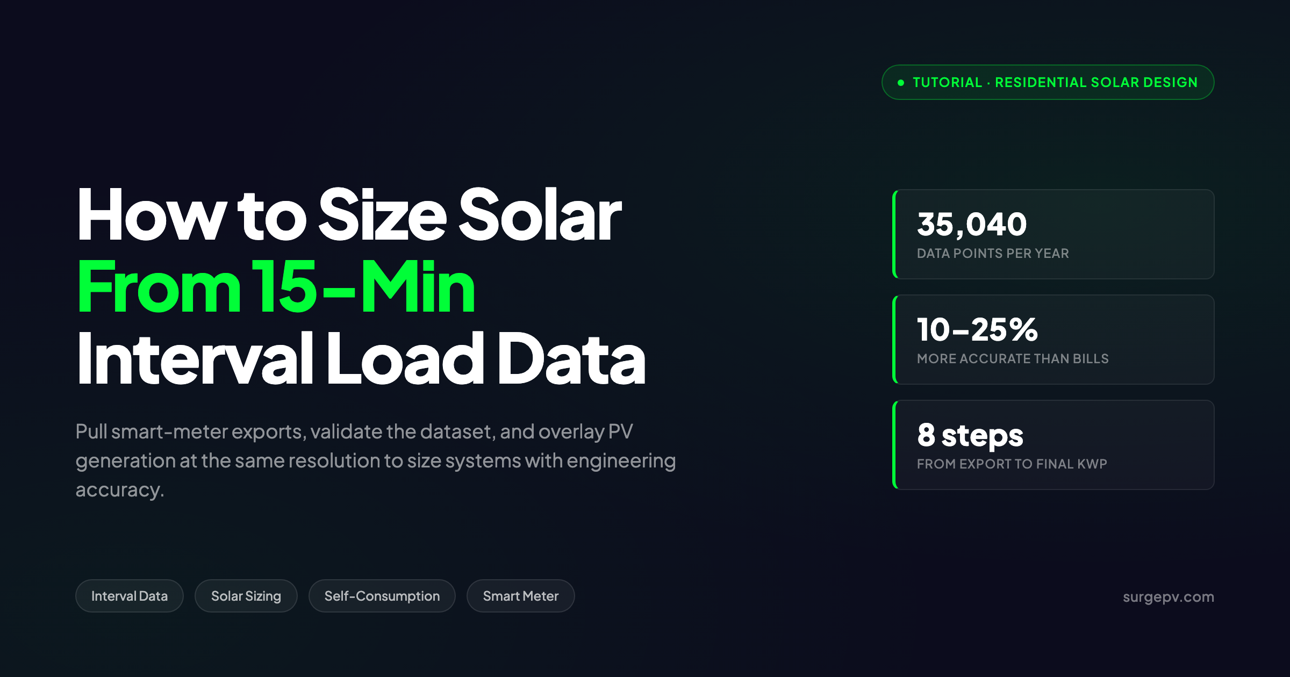Open the surgepv.com link
Viewport: 1290px width, 677px height.
tap(1169, 597)
